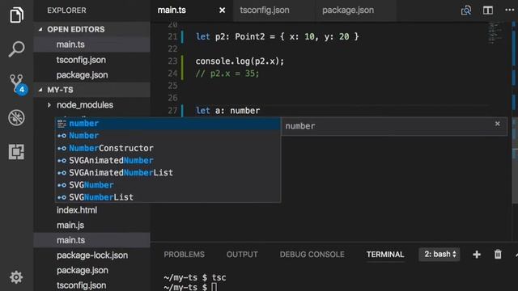This screenshot has height=291, width=518.
Task: Open main.ts in the MY-TS tree
Action: [x=91, y=240]
